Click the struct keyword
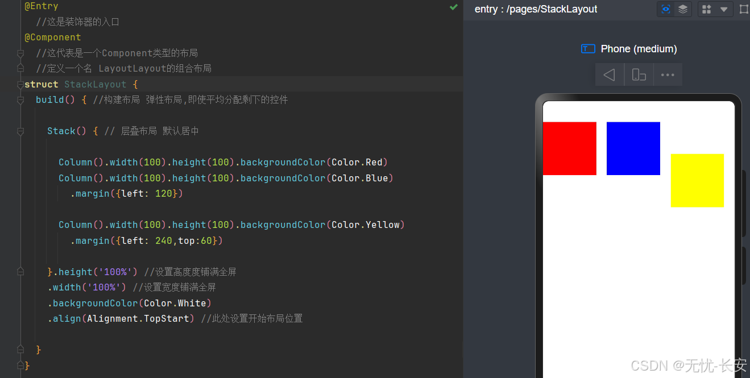This screenshot has width=750, height=378. point(42,85)
